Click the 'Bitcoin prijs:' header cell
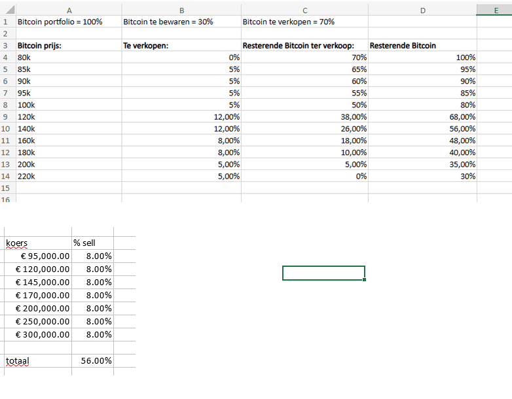 click(x=69, y=46)
